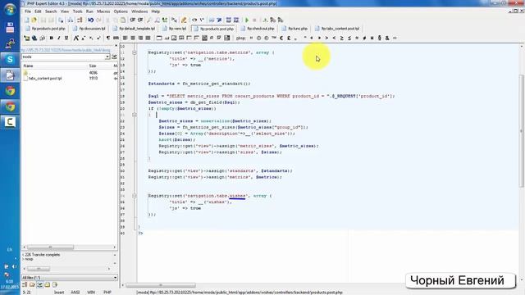Open the directory path combo box dropdown
Screen dimensions: 525x295
click(107, 57)
